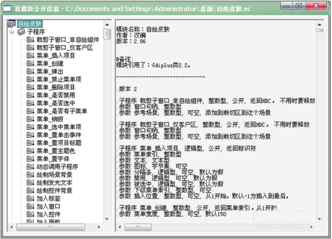Click the icon beside 菜单_置单击事件
This screenshot has width=332, height=239.
30,135
